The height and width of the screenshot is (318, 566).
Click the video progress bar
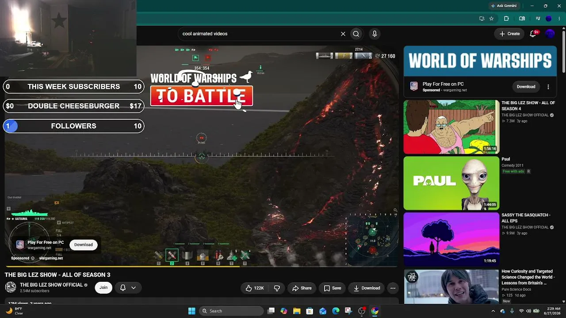[201, 266]
